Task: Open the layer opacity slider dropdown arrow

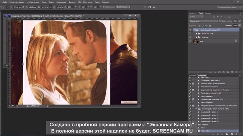Action: point(240,21)
